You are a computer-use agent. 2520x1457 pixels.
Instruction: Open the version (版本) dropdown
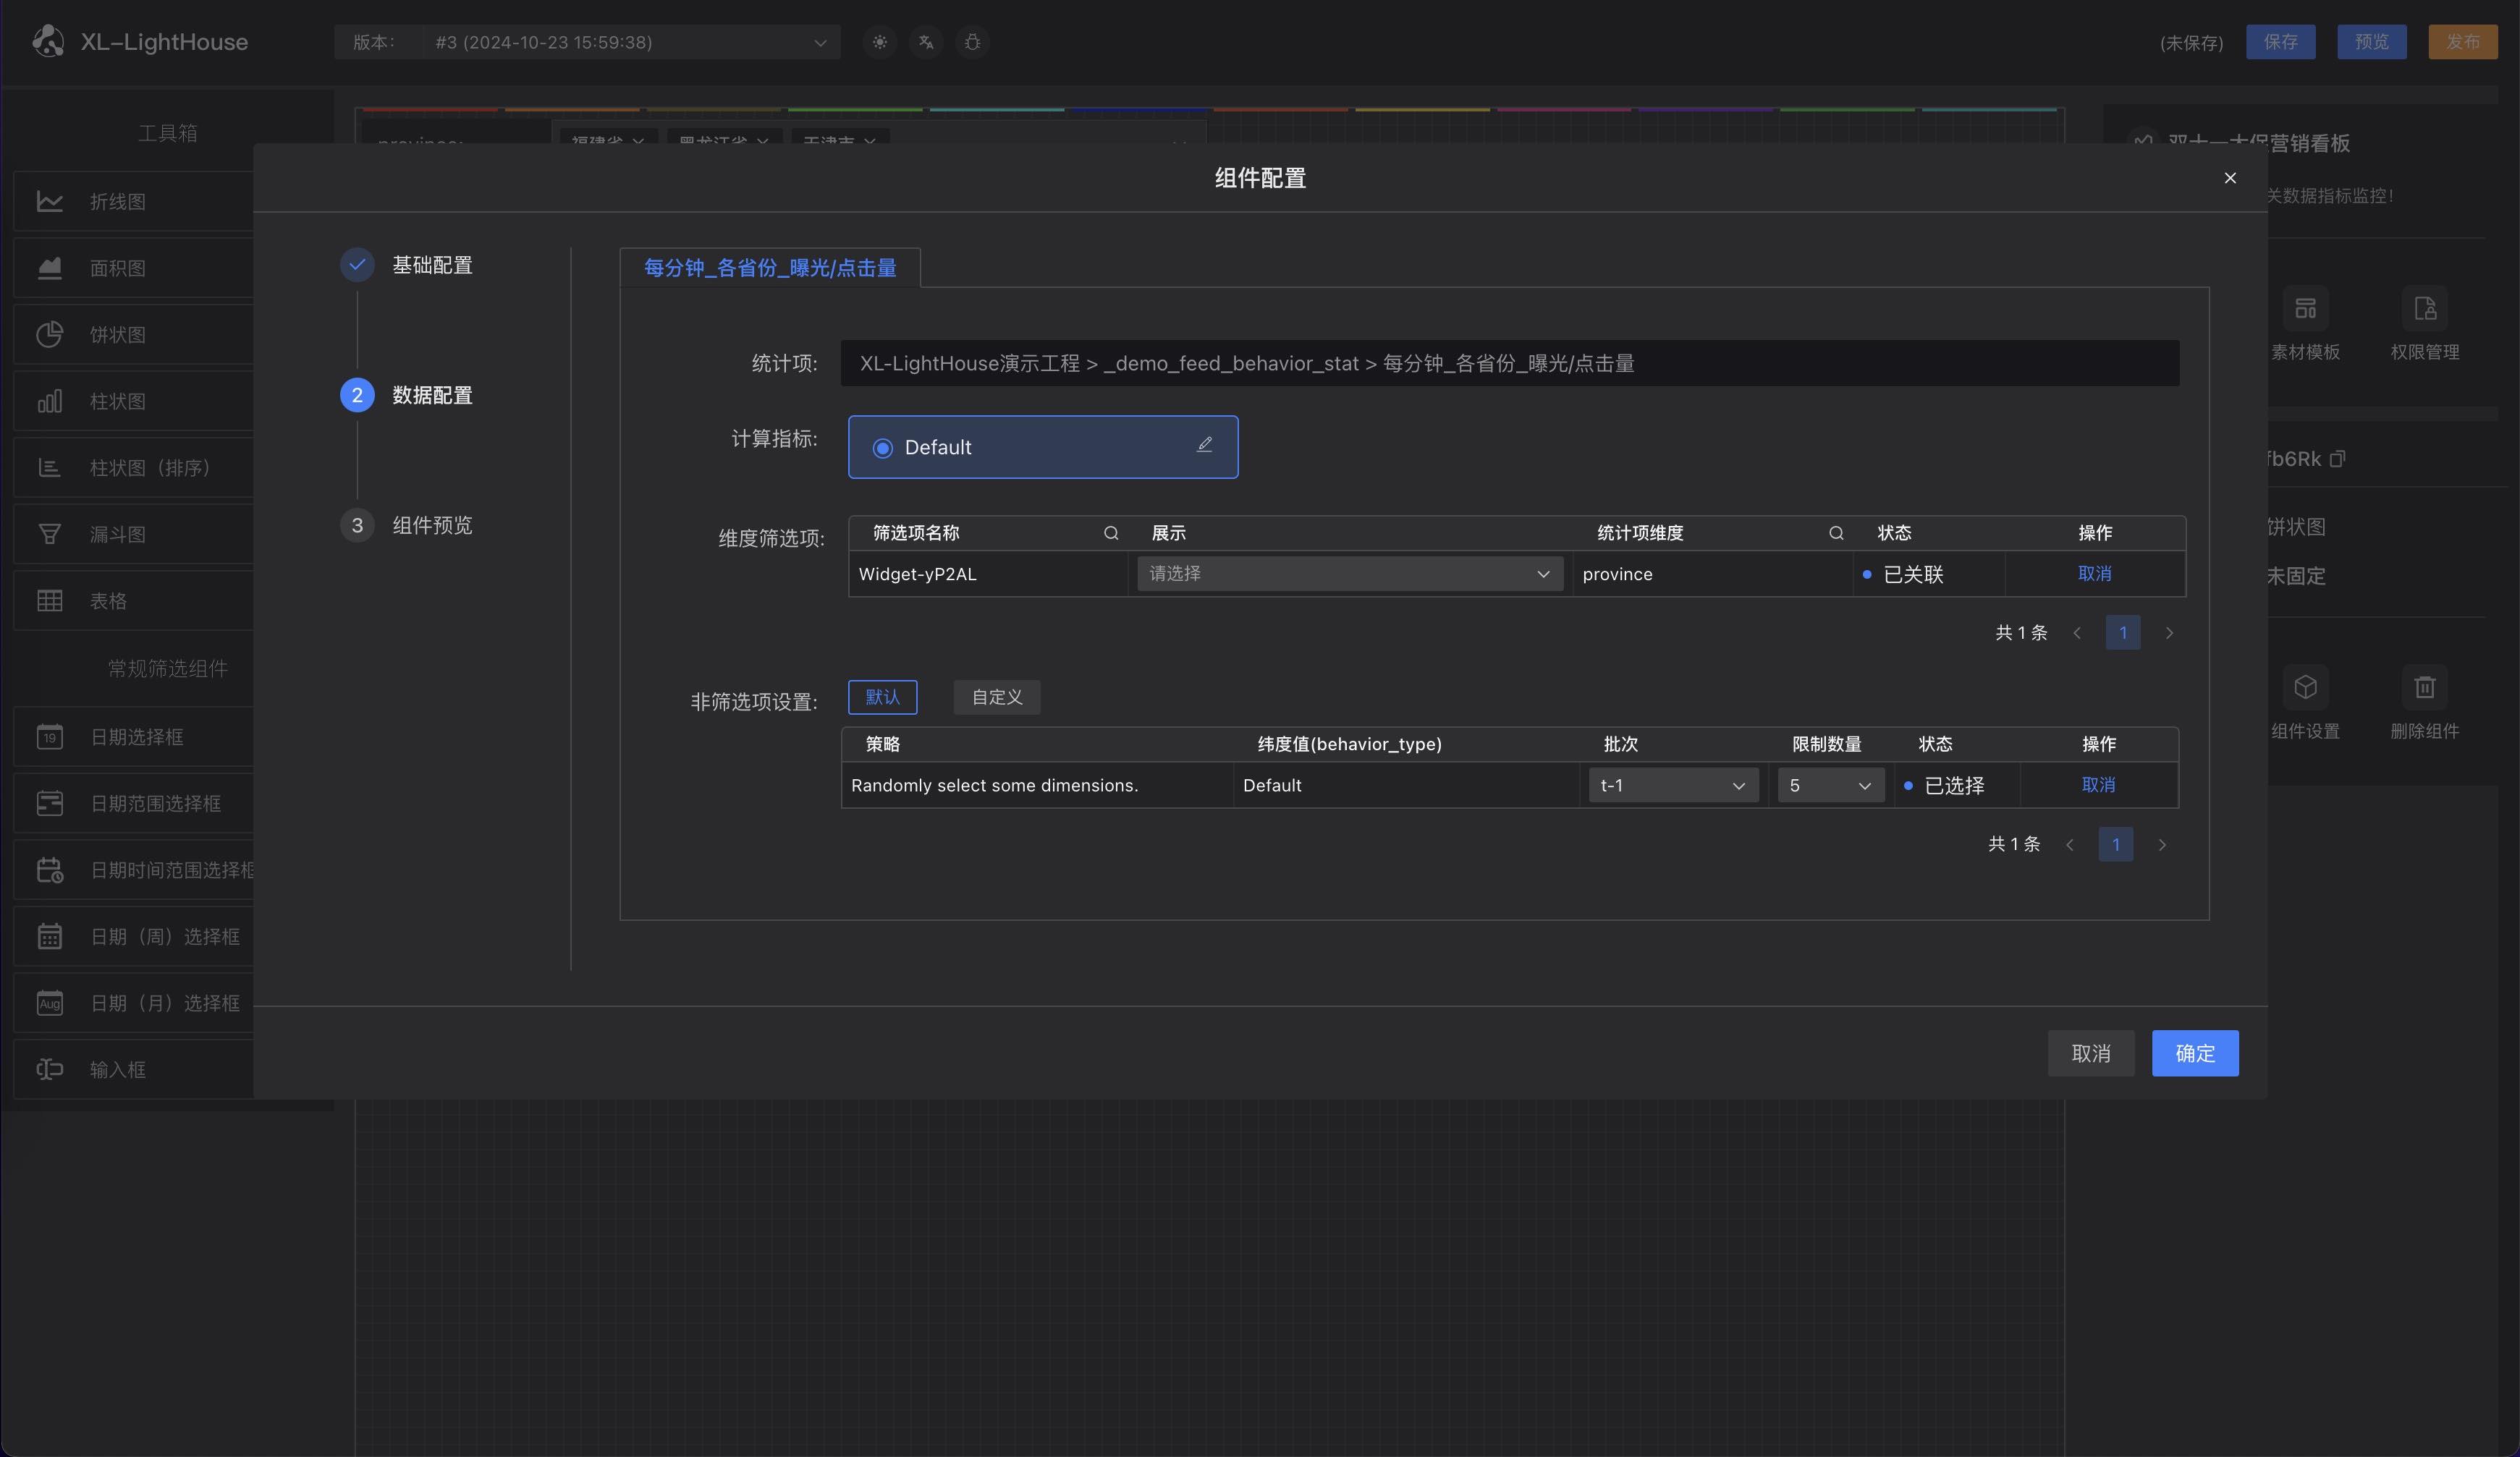click(632, 42)
